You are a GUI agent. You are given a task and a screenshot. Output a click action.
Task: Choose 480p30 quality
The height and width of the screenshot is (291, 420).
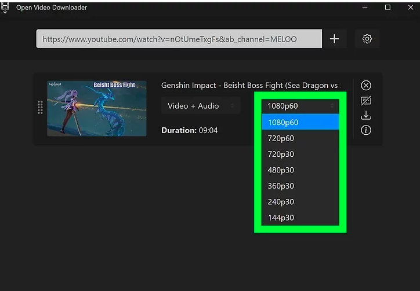coord(300,170)
